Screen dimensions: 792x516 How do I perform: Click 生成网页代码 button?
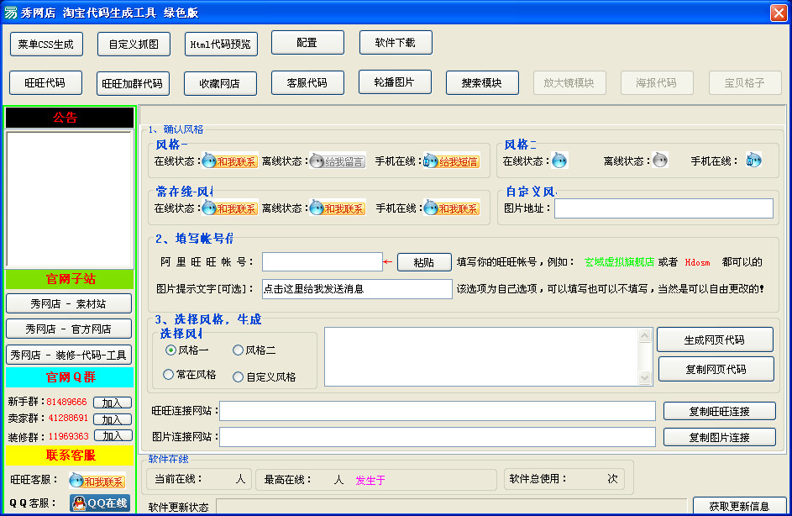[x=715, y=340]
